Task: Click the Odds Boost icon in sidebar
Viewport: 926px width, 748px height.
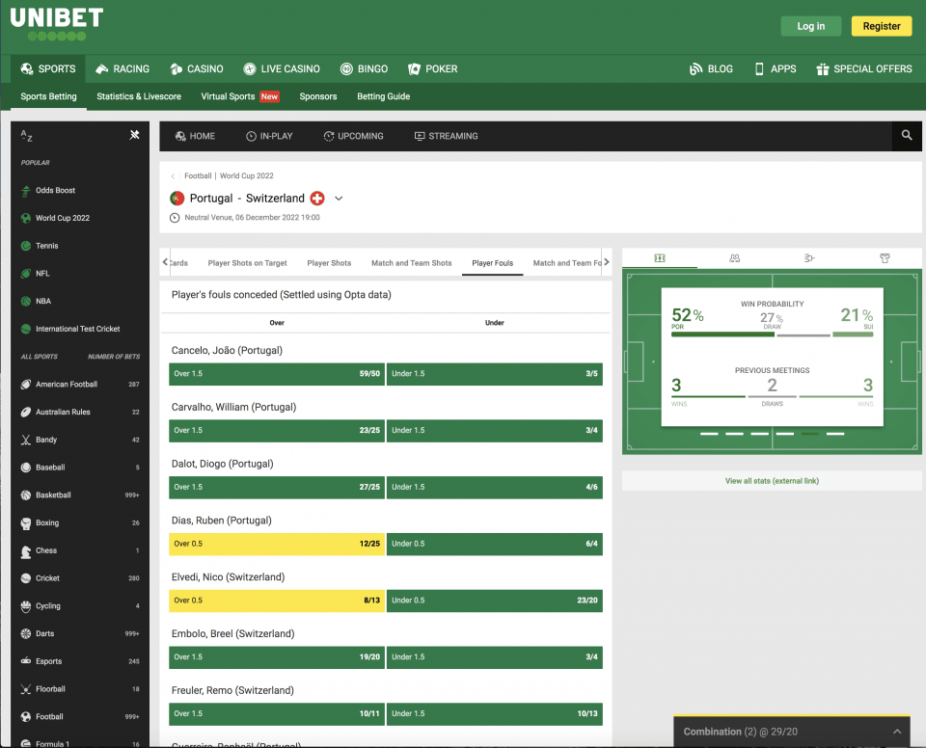Action: tap(26, 191)
